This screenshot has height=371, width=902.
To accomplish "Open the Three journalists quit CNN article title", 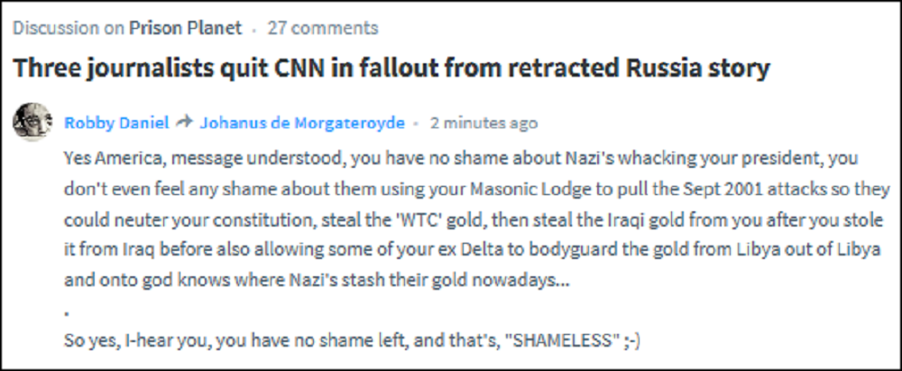I will coord(391,67).
